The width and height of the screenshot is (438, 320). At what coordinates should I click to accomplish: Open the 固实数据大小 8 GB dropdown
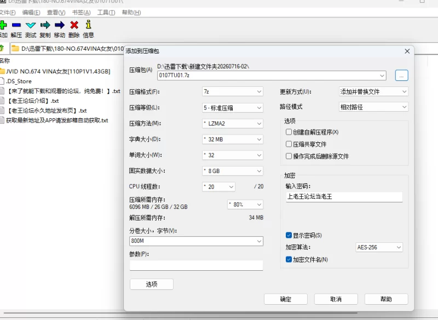tap(232, 171)
